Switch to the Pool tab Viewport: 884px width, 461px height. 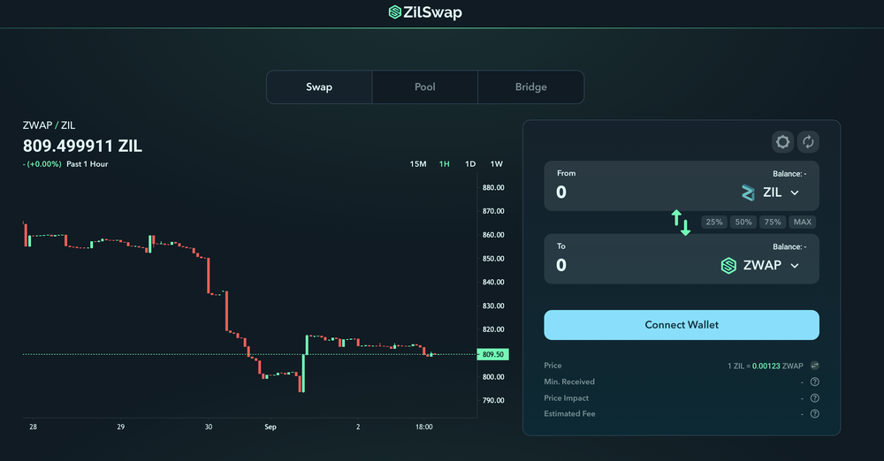425,87
